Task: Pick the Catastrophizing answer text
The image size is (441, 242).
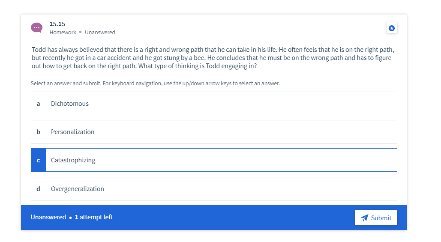Action: click(73, 160)
